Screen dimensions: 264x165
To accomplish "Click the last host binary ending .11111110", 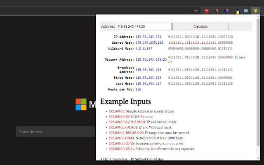I will (x=200, y=83).
